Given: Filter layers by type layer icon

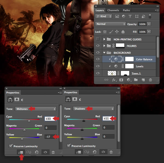Looking at the screenshot, I should point(130,16).
